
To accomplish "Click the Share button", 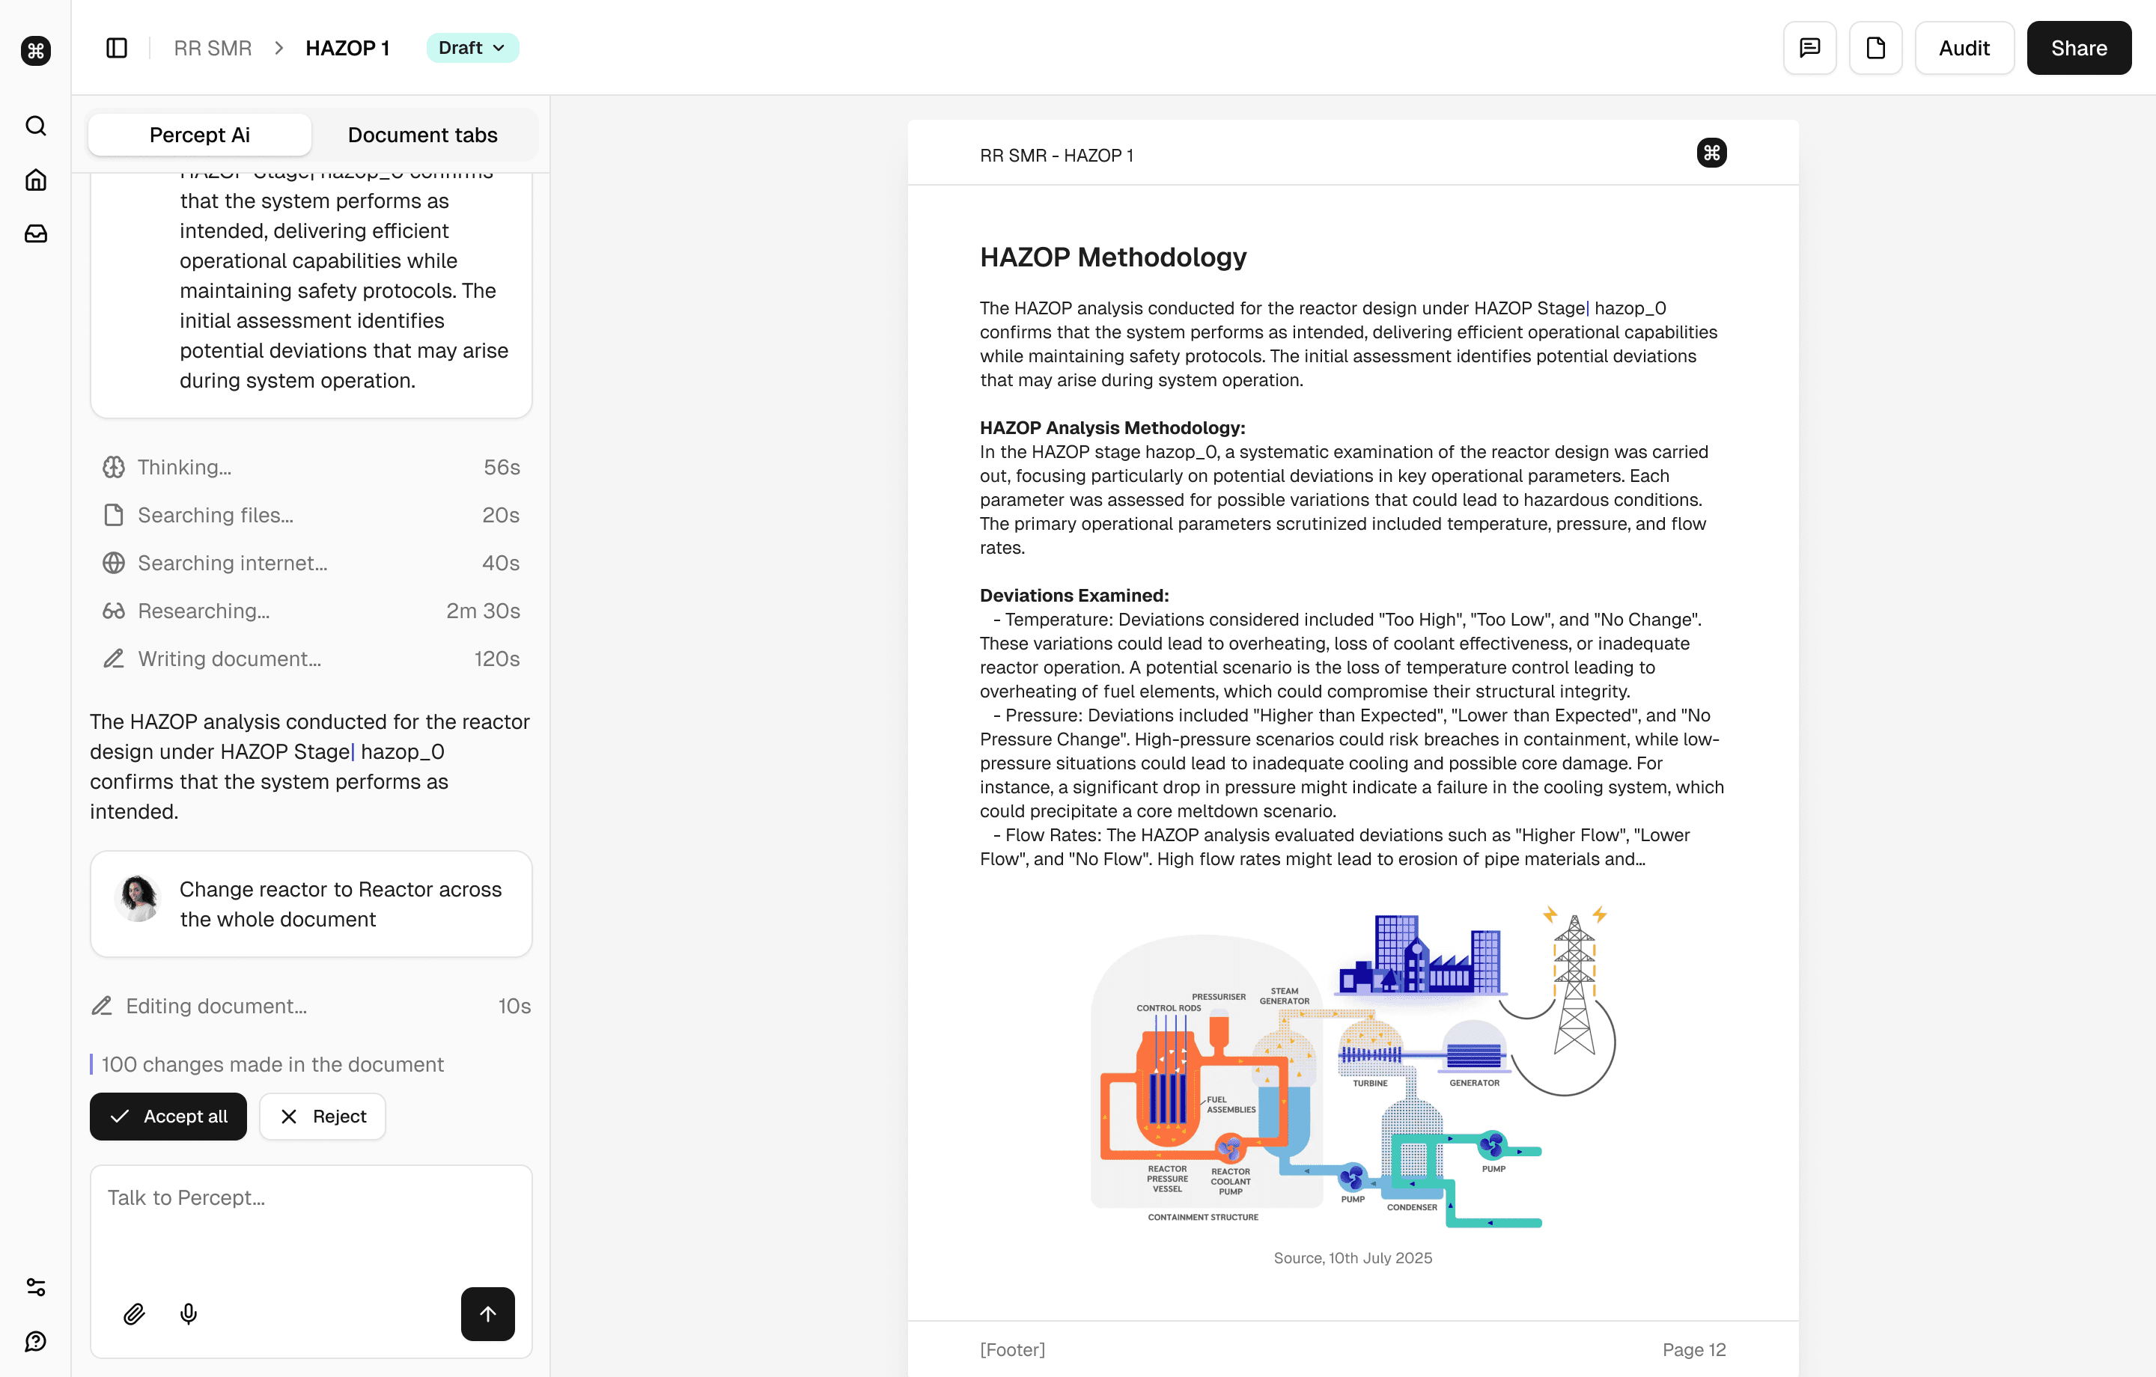I will 2078,49.
